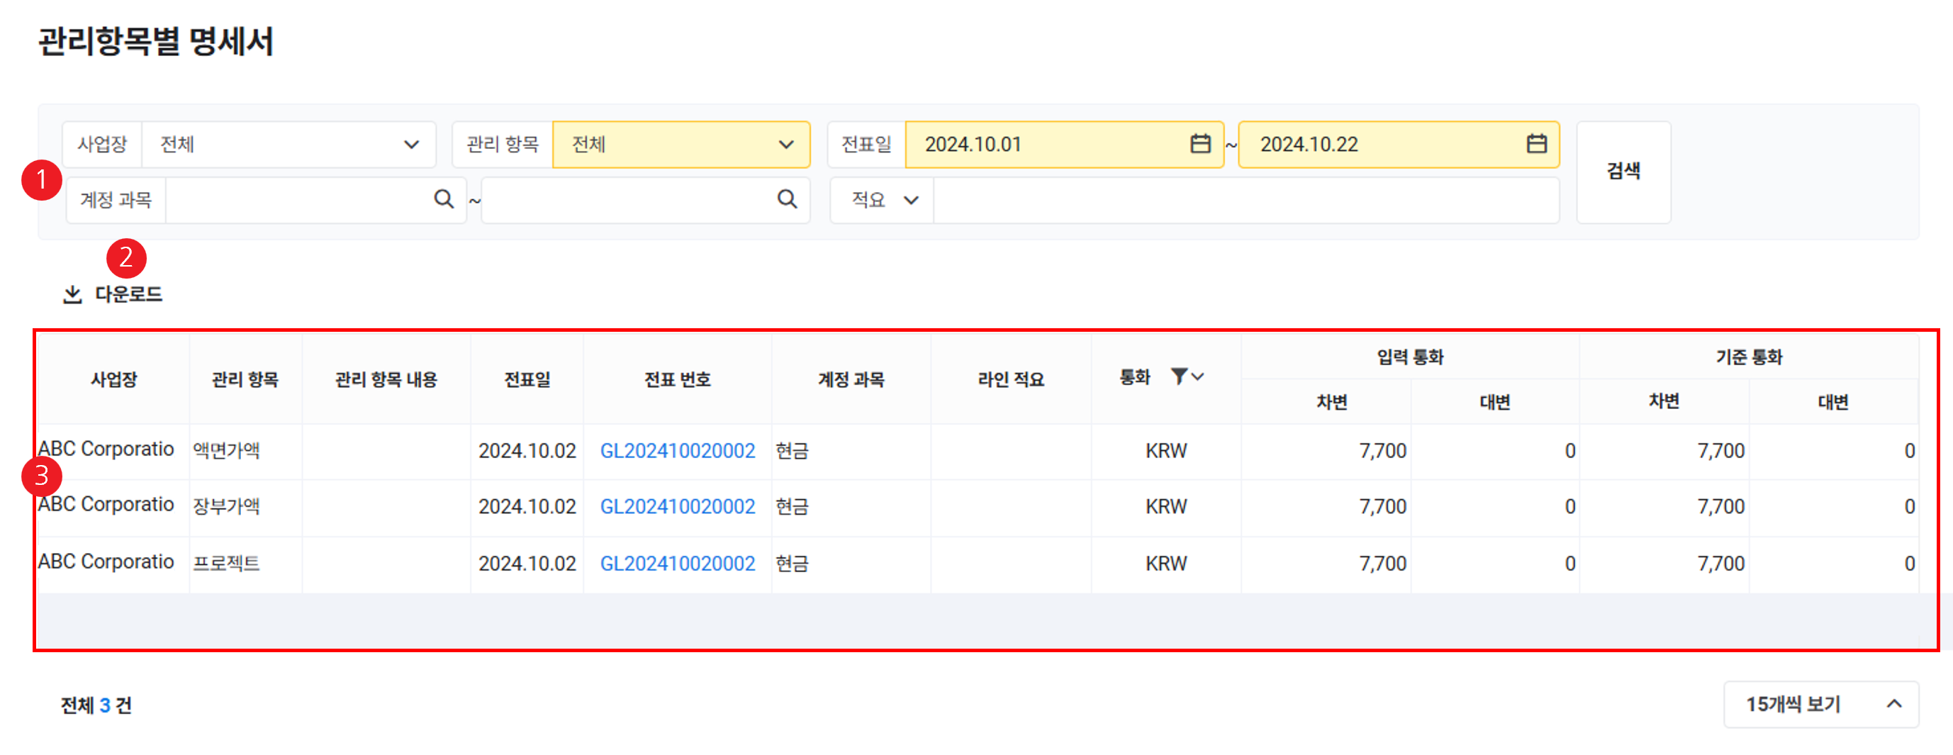This screenshot has height=755, width=1953.
Task: Select the 프로젝트 cell in 관리 항목 column
Action: [227, 563]
